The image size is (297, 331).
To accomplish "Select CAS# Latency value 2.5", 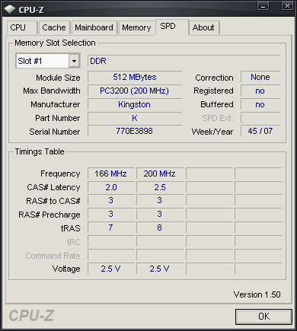I will [x=160, y=187].
